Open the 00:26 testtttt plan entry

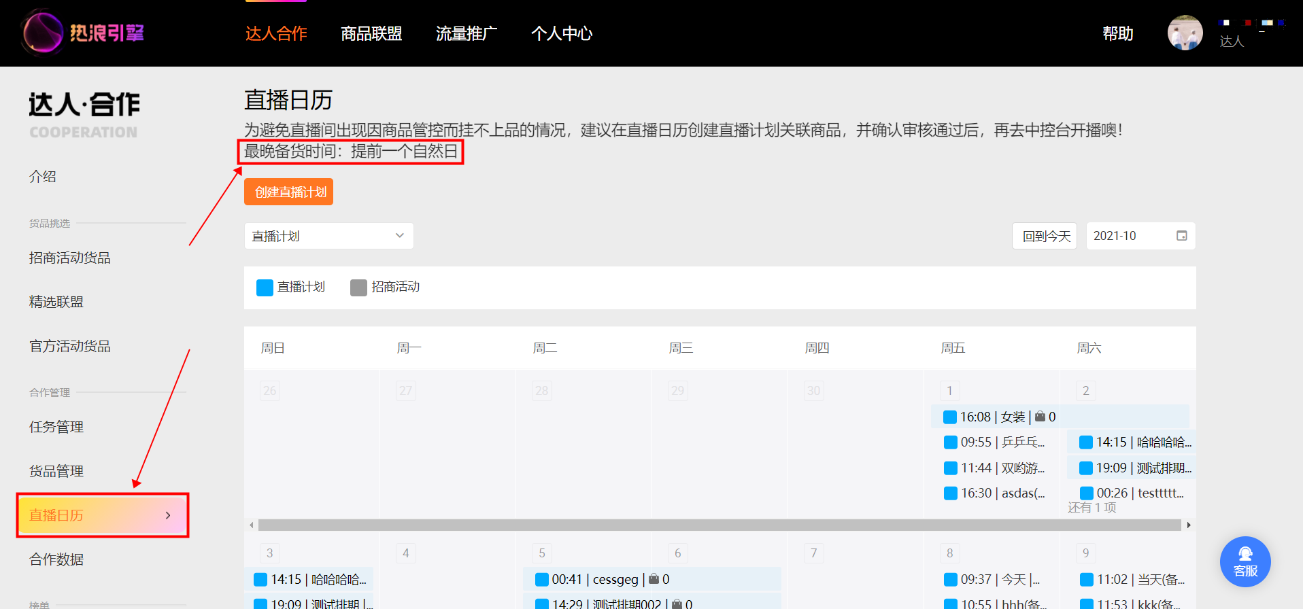click(x=1132, y=493)
